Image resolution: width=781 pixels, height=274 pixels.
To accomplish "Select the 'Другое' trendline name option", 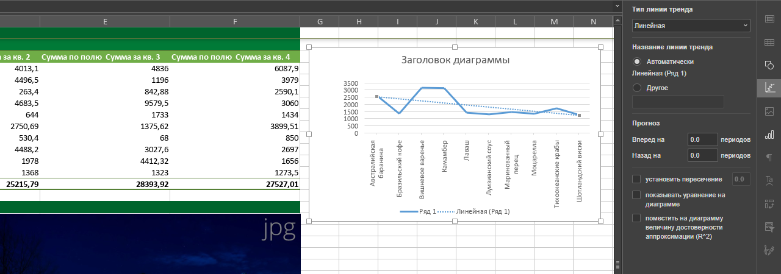I will (x=637, y=88).
